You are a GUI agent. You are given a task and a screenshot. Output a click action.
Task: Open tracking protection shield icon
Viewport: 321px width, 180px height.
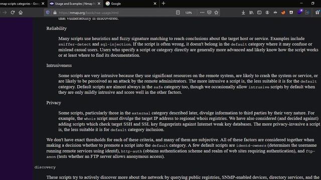[x=48, y=12]
